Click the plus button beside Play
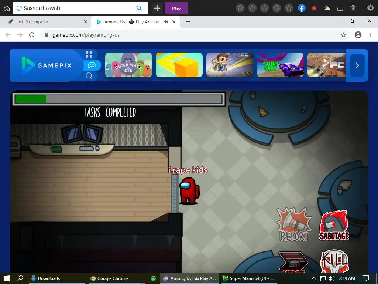This screenshot has width=378, height=284. tap(157, 8)
